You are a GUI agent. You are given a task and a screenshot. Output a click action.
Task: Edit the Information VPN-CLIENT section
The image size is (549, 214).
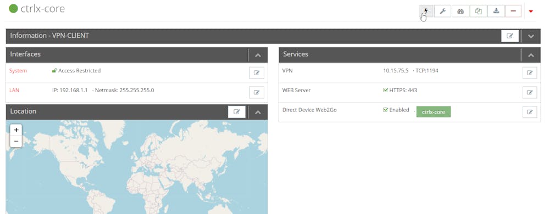click(x=510, y=36)
